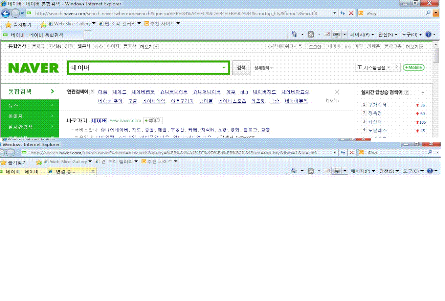445x301 pixels.
Task: Expand Naver search box suggestion arrow
Action: (x=223, y=68)
